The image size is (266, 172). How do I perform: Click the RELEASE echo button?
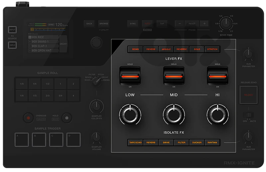pyautogui.click(x=248, y=95)
